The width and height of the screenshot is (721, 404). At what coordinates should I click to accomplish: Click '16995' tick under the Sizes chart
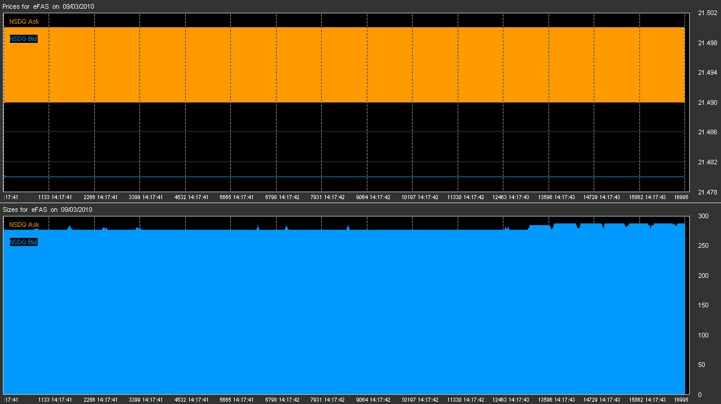tap(681, 400)
